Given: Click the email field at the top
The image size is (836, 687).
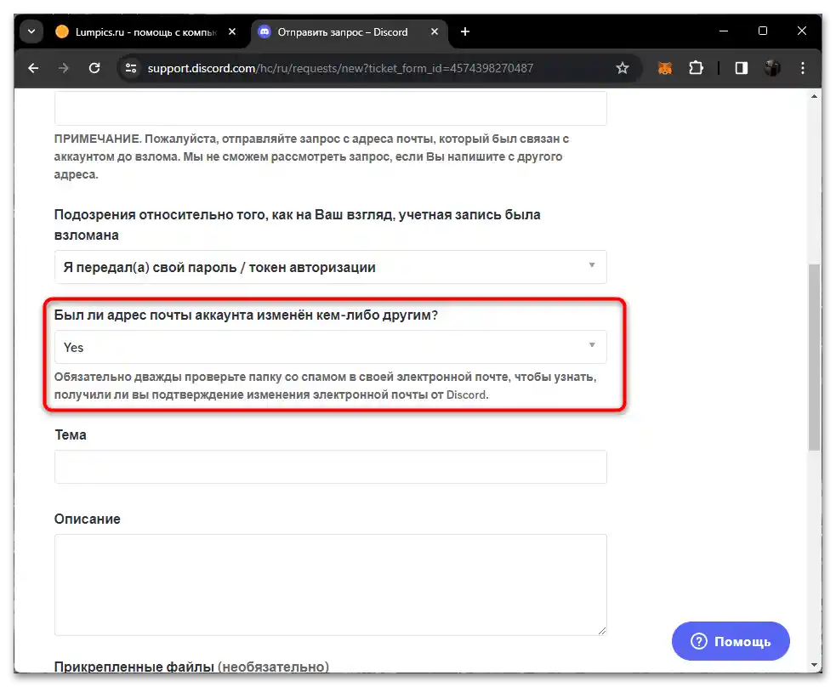Looking at the screenshot, I should point(331,108).
